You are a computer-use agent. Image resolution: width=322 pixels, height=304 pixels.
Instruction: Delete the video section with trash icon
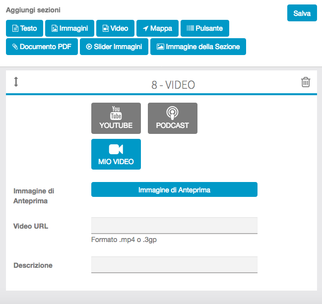pos(306,82)
